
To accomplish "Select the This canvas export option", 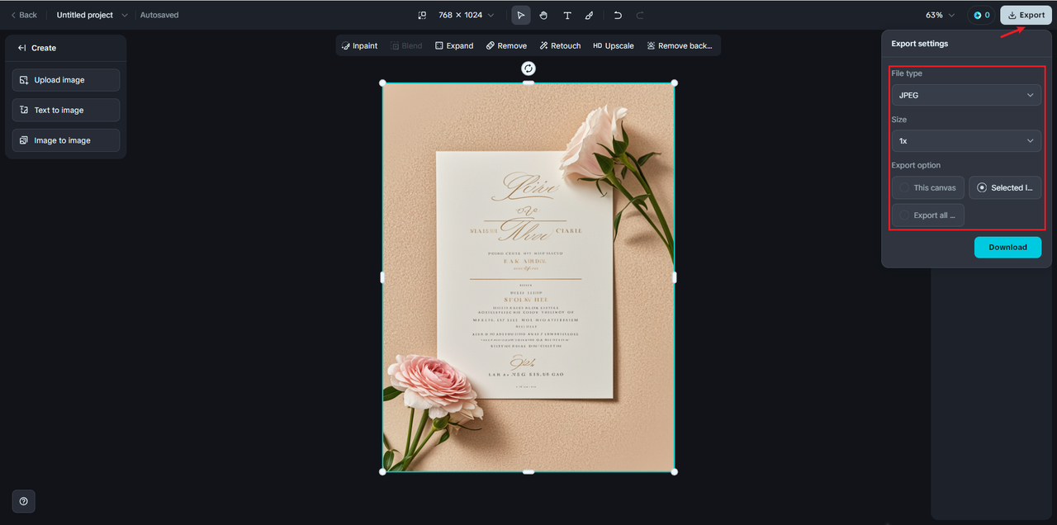I will pyautogui.click(x=928, y=187).
